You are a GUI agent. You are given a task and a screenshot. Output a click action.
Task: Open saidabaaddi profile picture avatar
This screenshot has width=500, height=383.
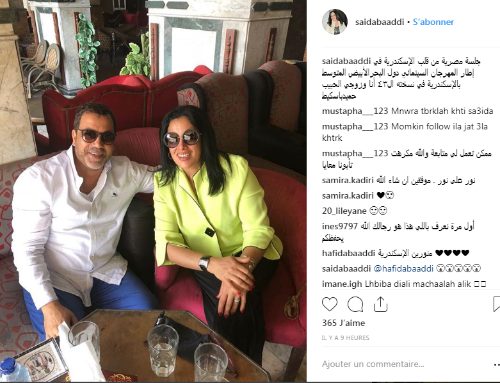(335, 22)
